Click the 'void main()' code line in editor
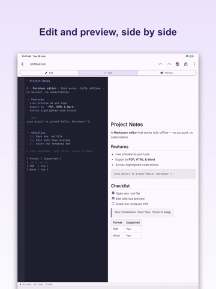Screen dimensions: 216x289 59,122
